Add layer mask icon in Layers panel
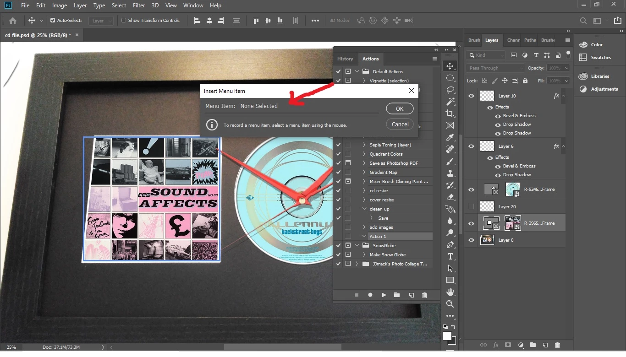626x357 pixels. [508, 345]
